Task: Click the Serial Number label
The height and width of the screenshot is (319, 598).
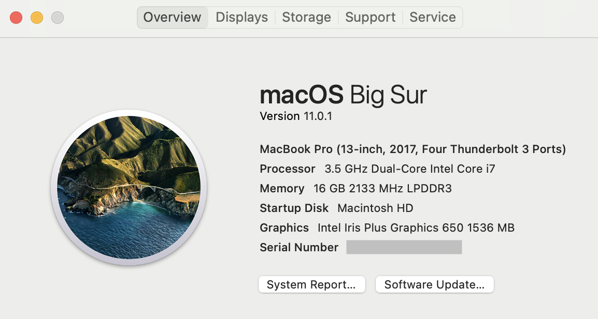Action: 299,248
